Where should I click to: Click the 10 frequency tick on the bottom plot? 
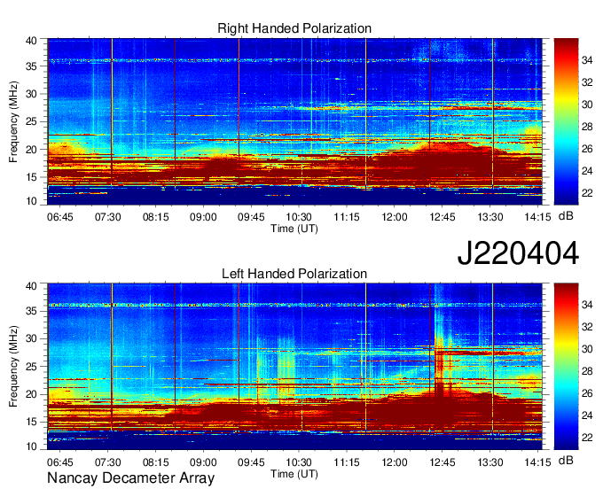(31, 446)
